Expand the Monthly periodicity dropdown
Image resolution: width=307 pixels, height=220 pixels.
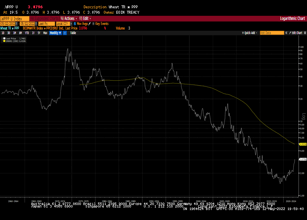(x=55, y=33)
